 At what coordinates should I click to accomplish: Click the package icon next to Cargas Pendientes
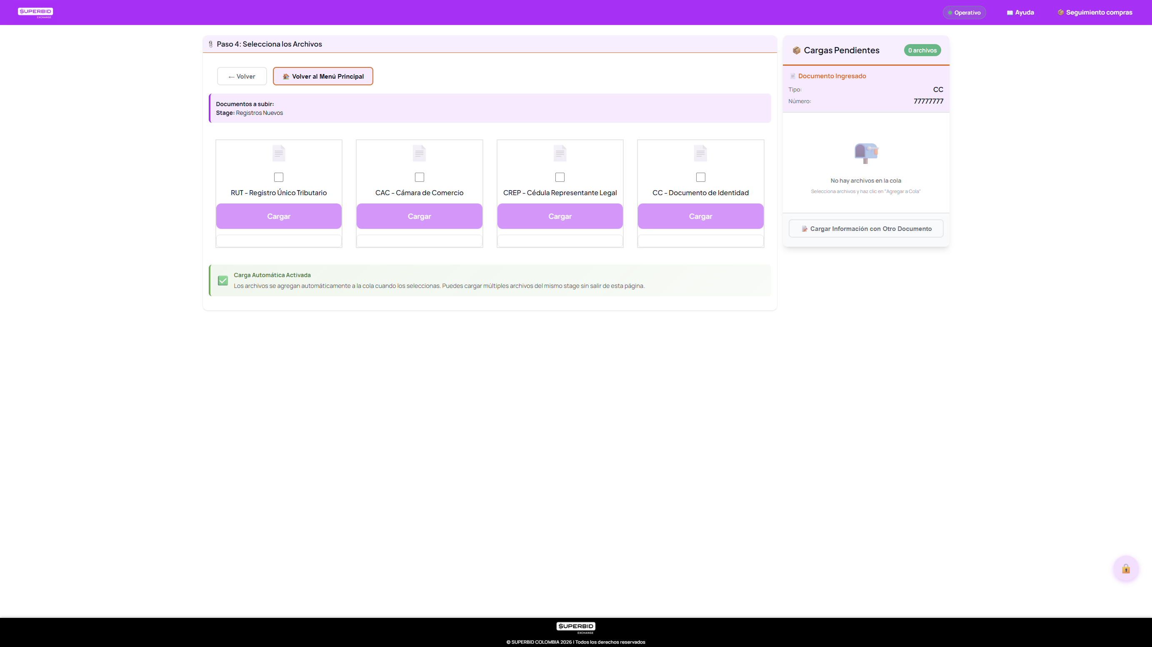tap(797, 50)
